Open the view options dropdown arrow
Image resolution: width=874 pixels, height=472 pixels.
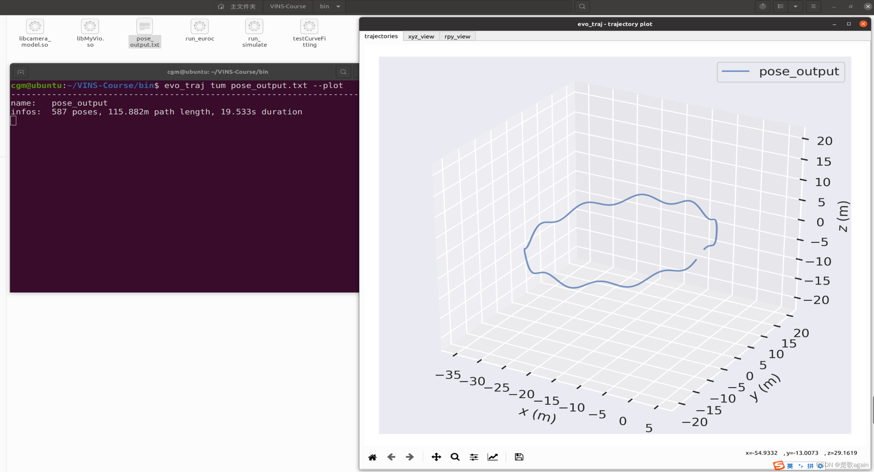click(795, 7)
